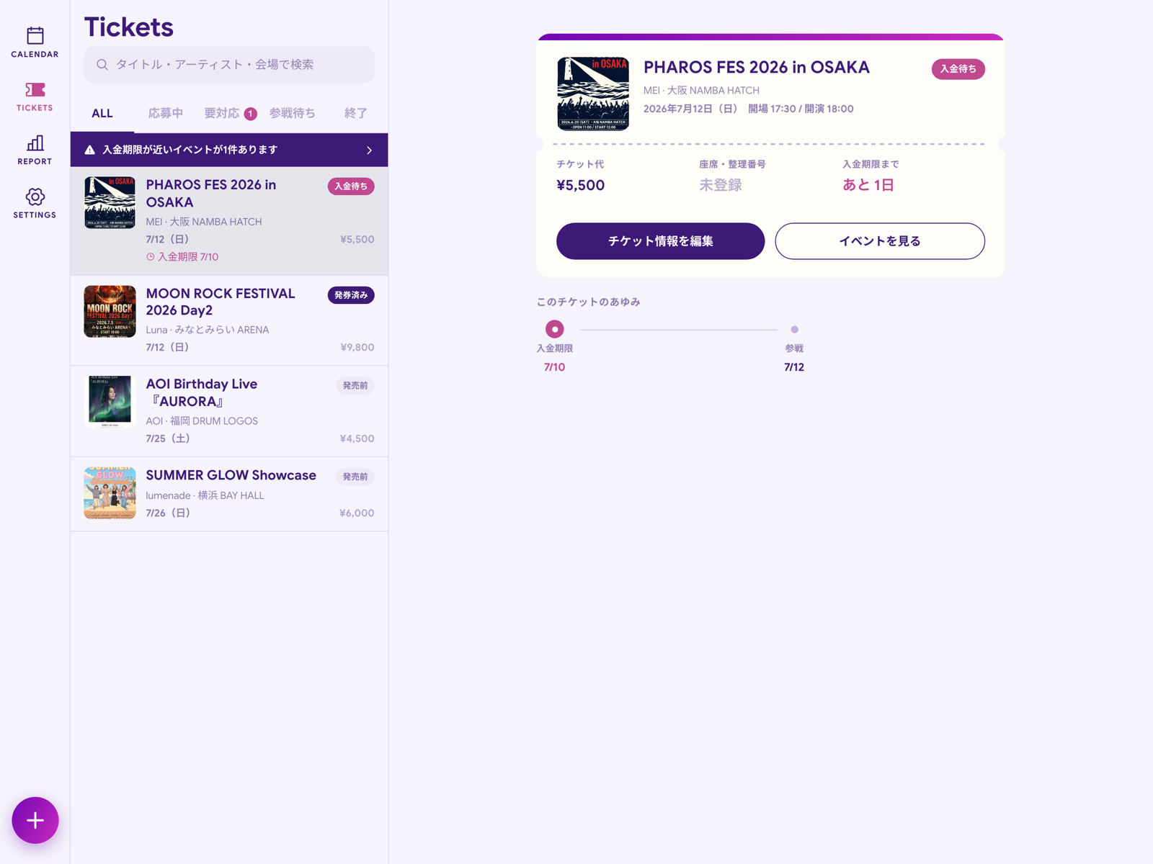Click イベントを見る button
Image resolution: width=1153 pixels, height=864 pixels.
pos(880,241)
